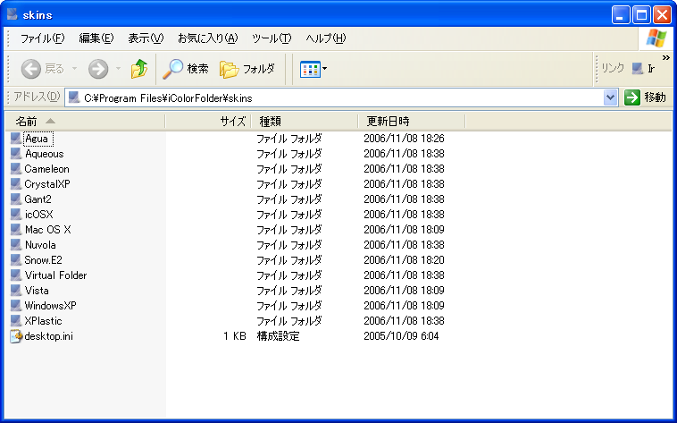Select the WindowsXP folder name
Image resolution: width=677 pixels, height=423 pixels.
51,305
